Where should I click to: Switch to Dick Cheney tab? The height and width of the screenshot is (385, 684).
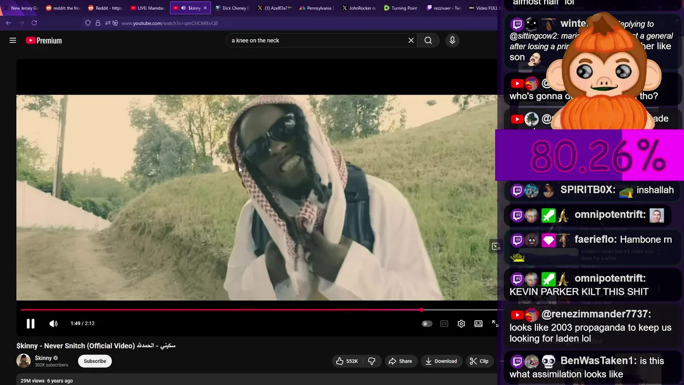pos(232,8)
